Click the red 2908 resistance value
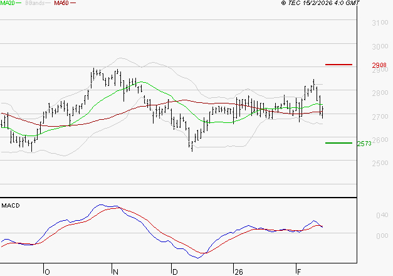This screenshot has width=393, height=276. point(379,65)
